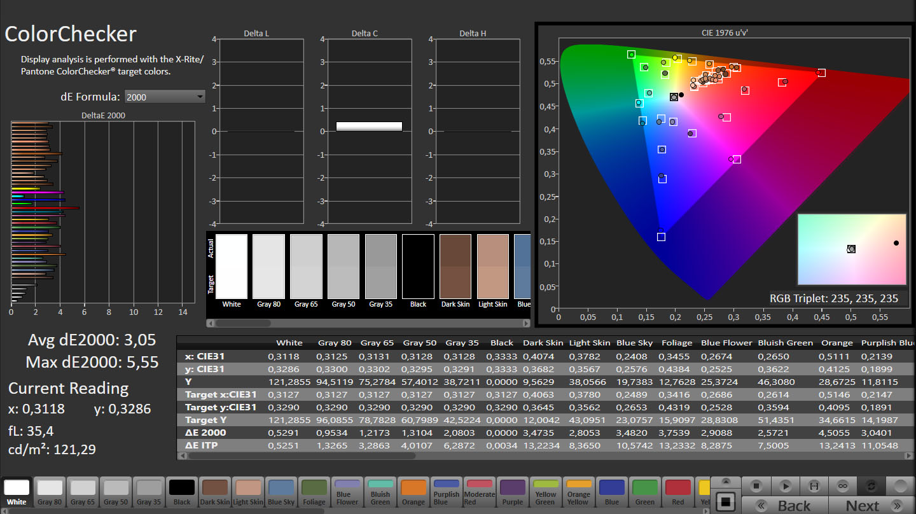Image resolution: width=916 pixels, height=514 pixels.
Task: Click the Gray 50 actual/target comparison swatch
Action: 343,266
